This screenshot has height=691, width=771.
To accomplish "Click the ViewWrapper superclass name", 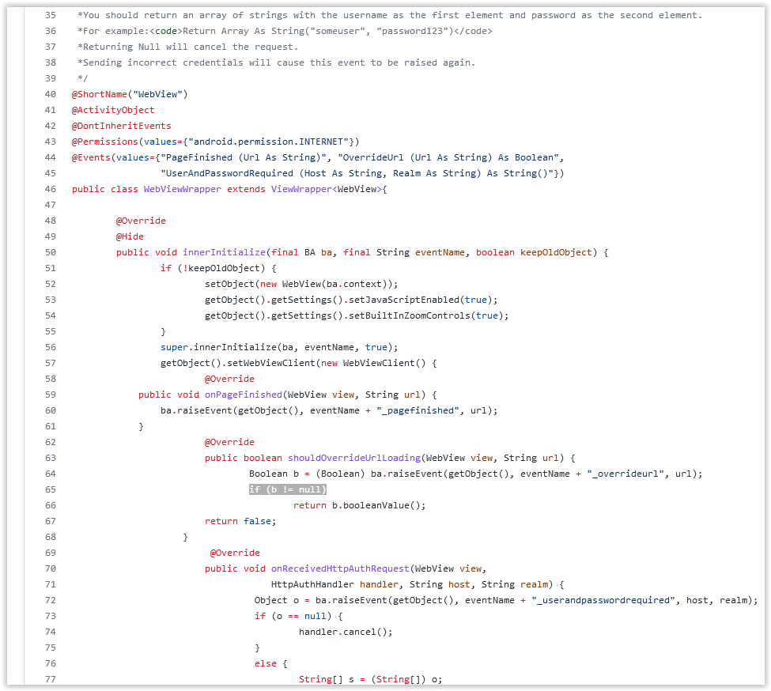I will click(301, 189).
